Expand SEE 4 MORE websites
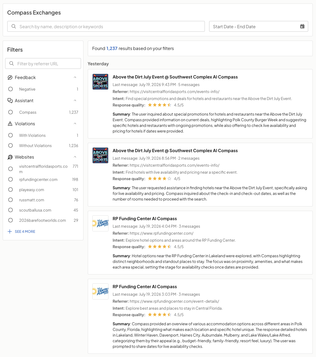 click(25, 231)
